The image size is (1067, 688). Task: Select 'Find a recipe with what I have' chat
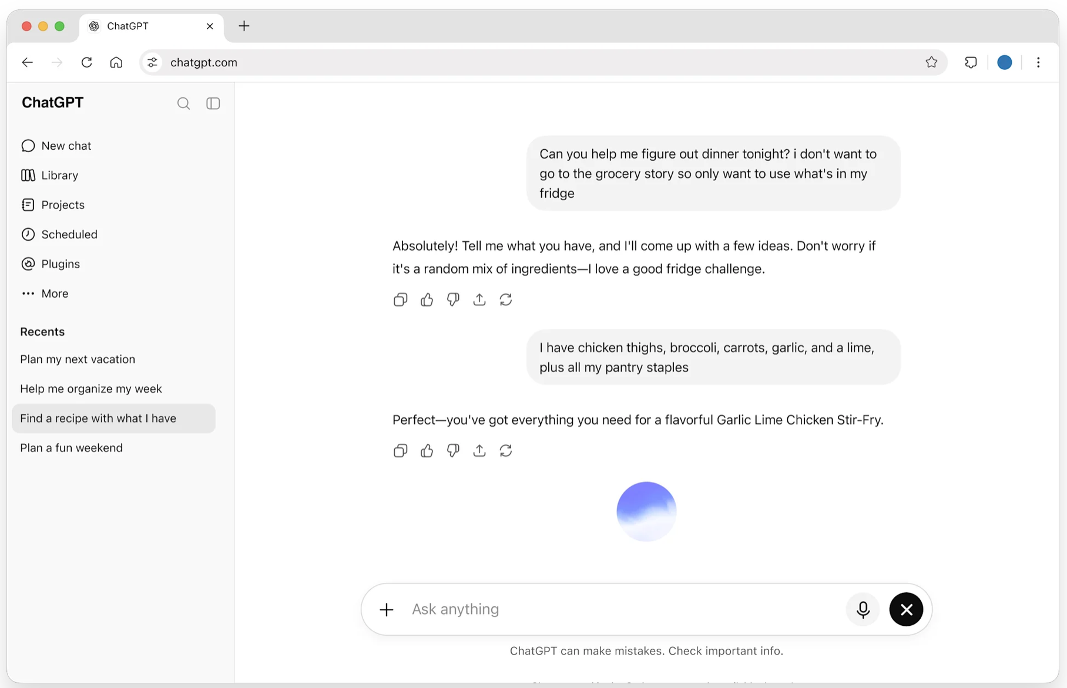113,419
